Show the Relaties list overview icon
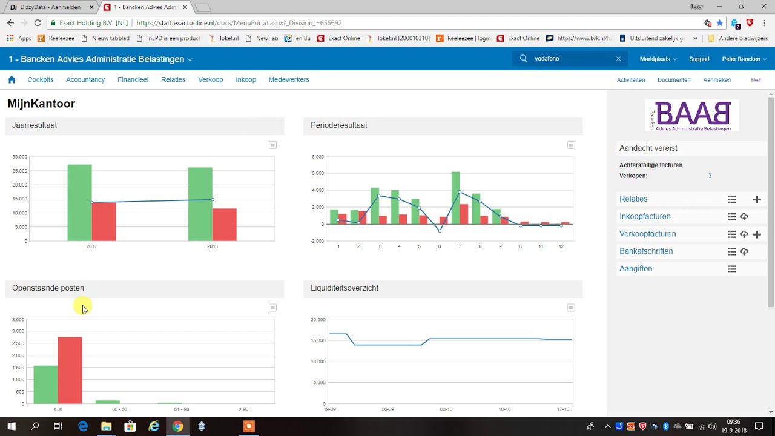This screenshot has width=775, height=436. 732,199
